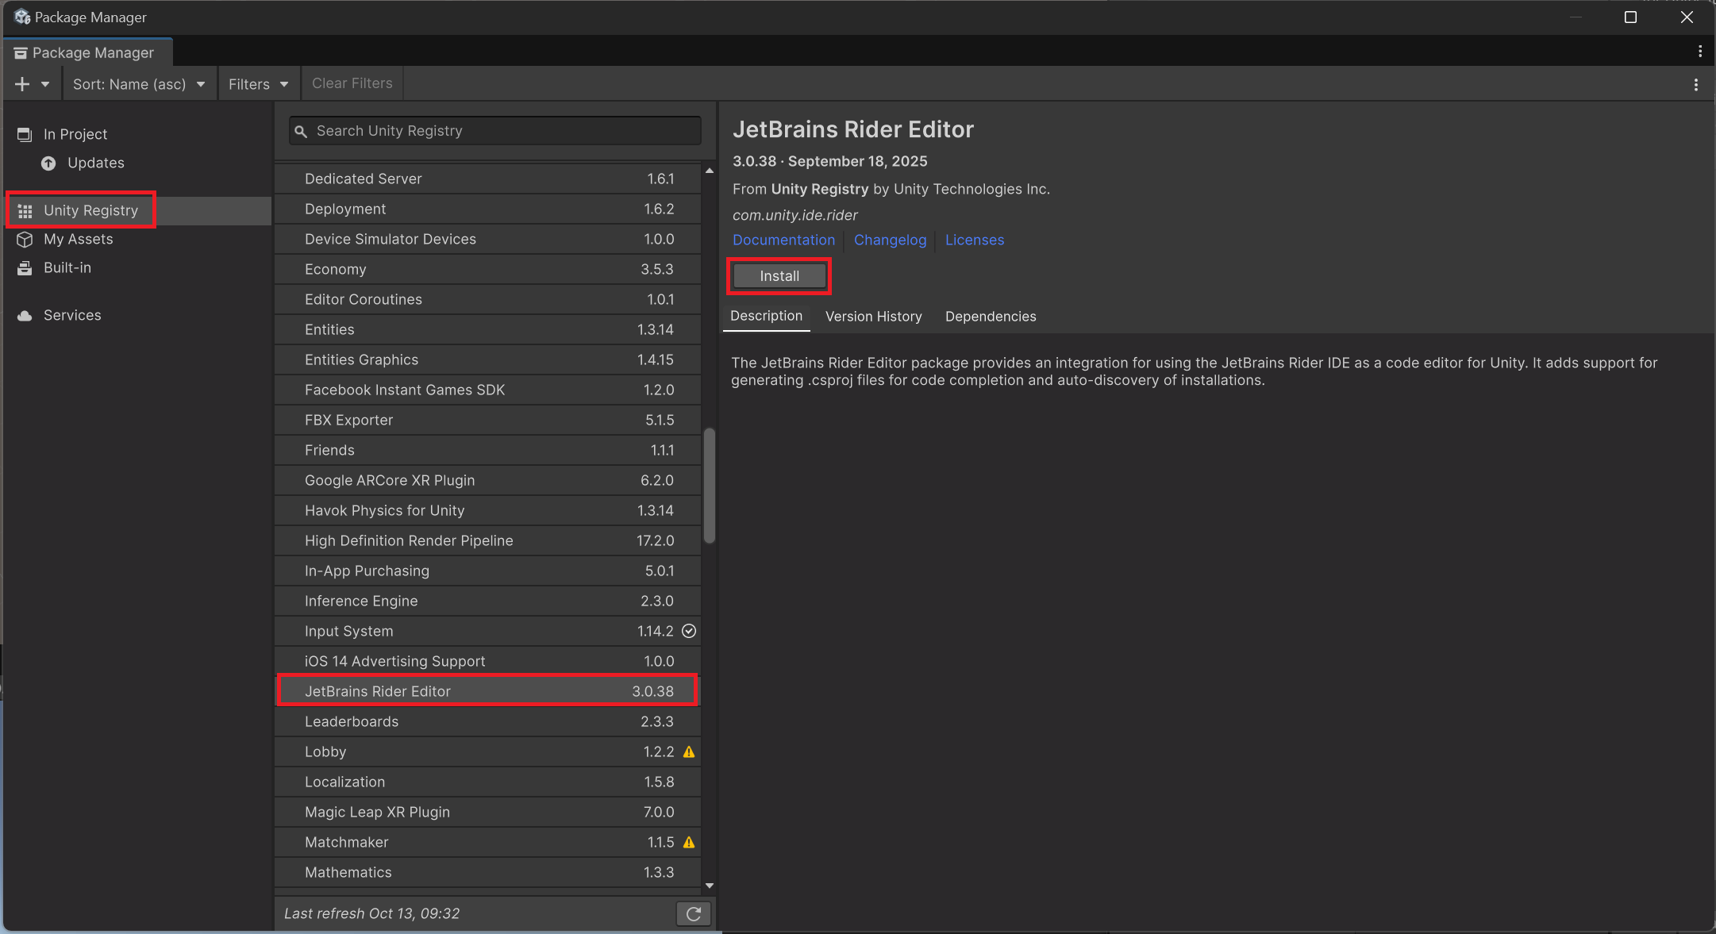Expand the Filters dropdown

258,84
